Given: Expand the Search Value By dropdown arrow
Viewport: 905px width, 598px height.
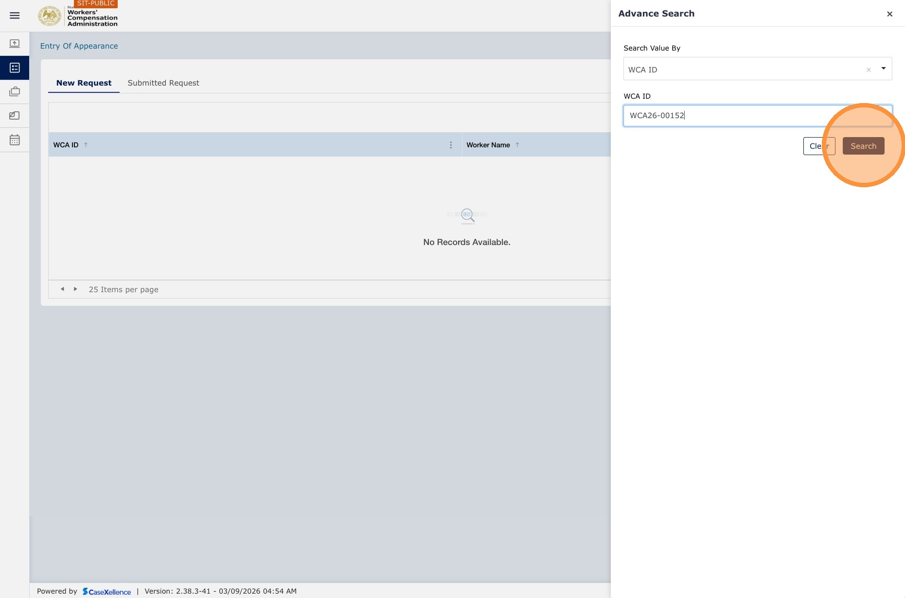Looking at the screenshot, I should click(x=884, y=69).
